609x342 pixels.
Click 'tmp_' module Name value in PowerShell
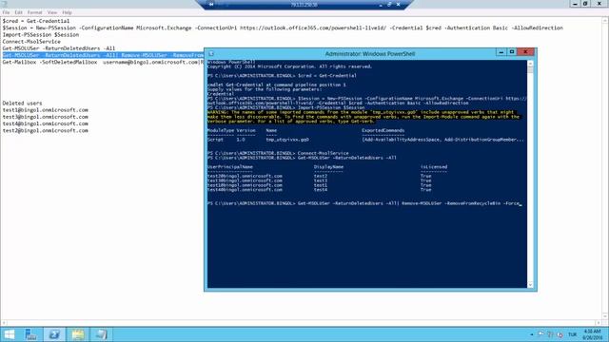[x=287, y=140]
